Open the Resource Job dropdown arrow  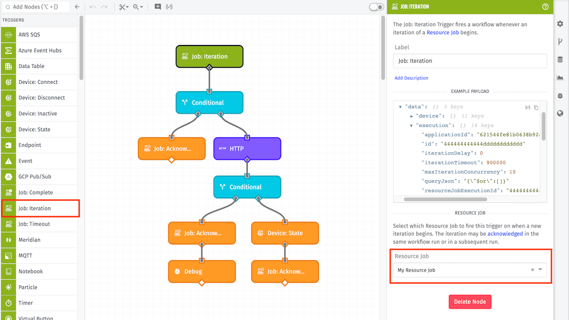pyautogui.click(x=541, y=270)
